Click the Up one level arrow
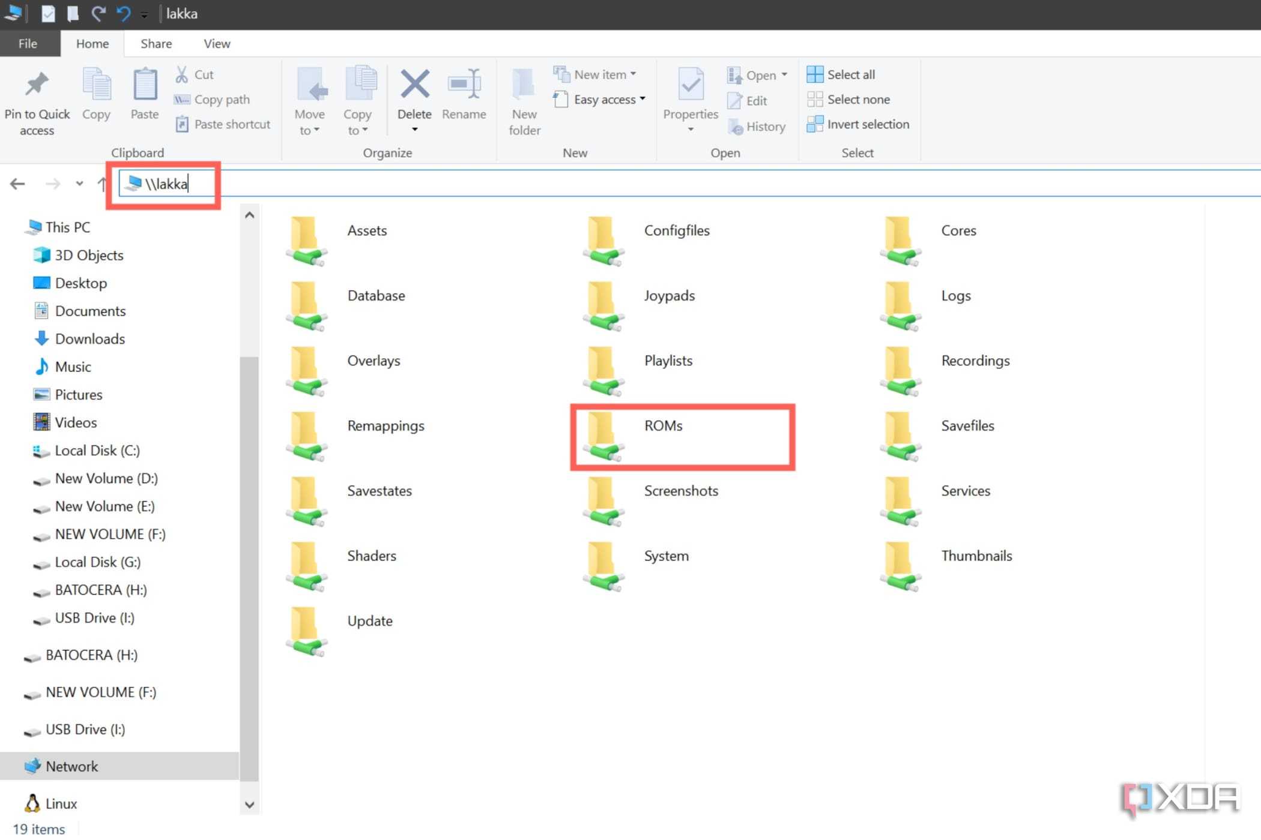Image resolution: width=1261 pixels, height=840 pixels. coord(102,184)
